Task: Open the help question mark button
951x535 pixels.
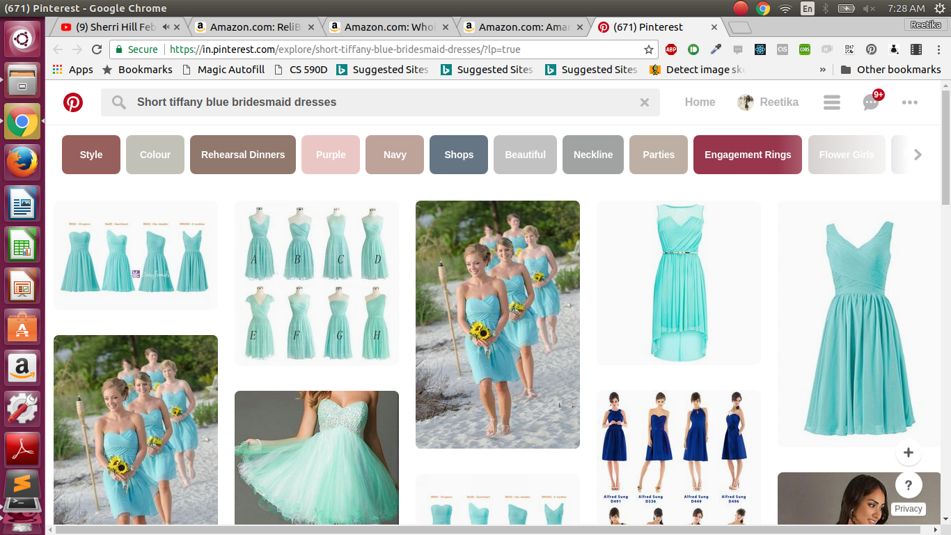Action: [x=909, y=485]
